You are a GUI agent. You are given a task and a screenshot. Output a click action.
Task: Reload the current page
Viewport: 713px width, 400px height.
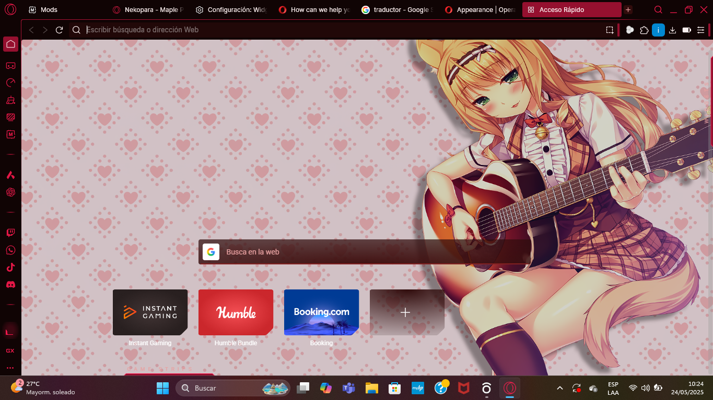tap(60, 30)
